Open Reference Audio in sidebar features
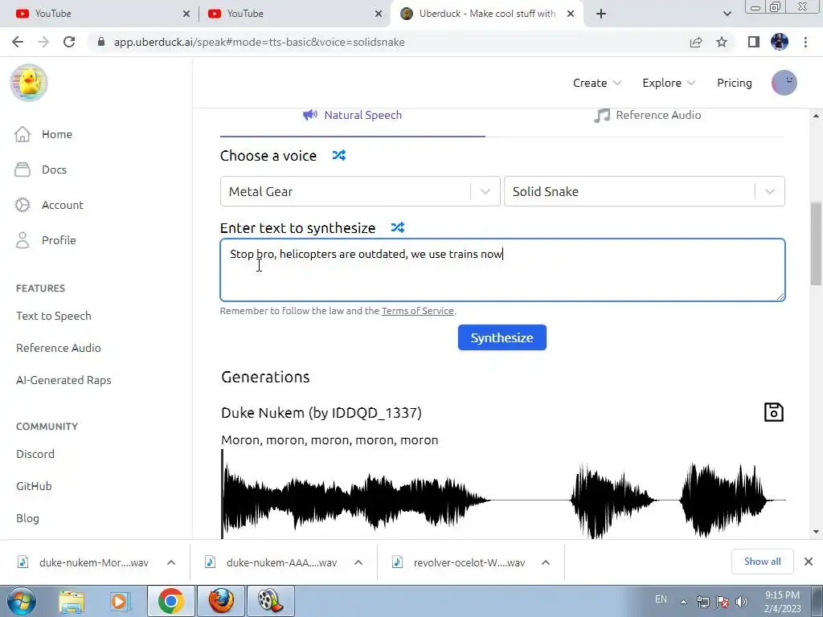Screen dimensions: 823x617 click(58, 348)
